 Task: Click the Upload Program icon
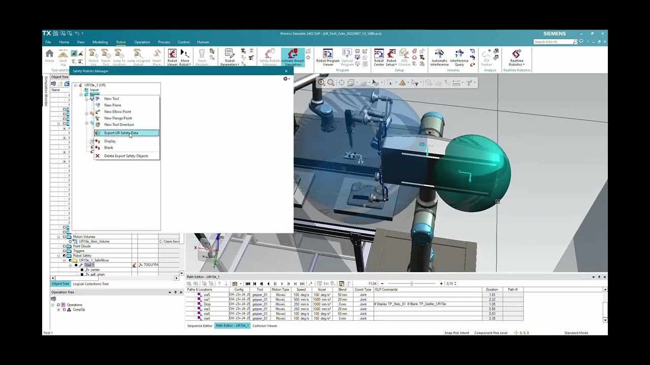[347, 57]
